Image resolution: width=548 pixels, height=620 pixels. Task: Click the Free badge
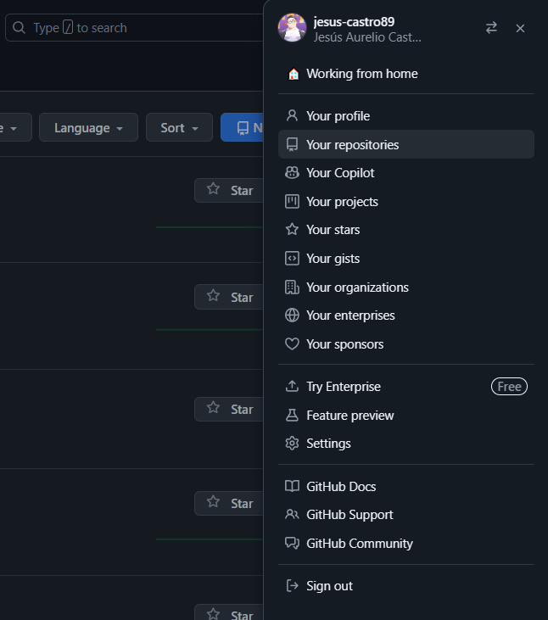coord(509,386)
